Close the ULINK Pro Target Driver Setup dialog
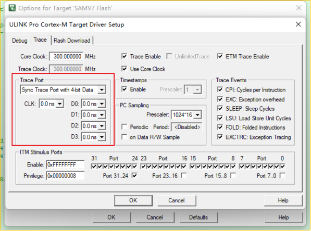311x231 pixels. pos(298,24)
